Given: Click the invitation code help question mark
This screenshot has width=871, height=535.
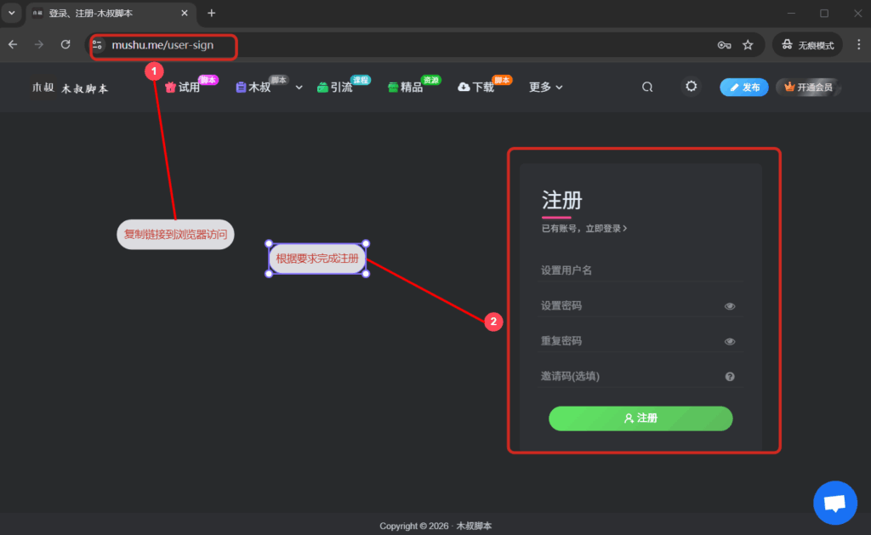Looking at the screenshot, I should (x=730, y=375).
